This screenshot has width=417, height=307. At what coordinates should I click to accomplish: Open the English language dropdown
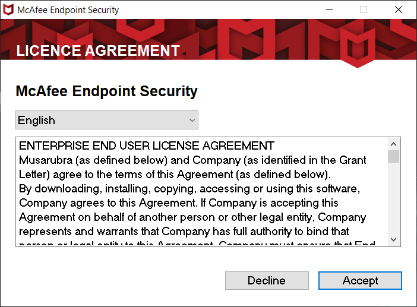(107, 120)
